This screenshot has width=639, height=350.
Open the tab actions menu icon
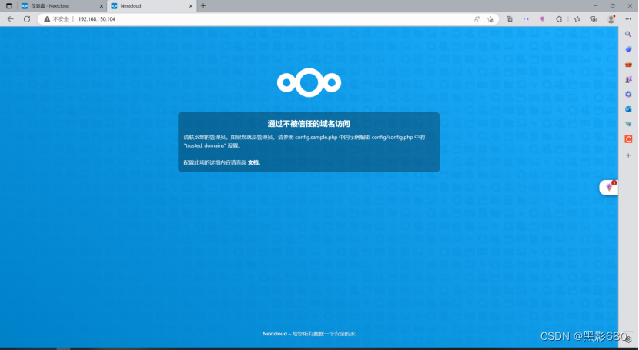tap(8, 6)
